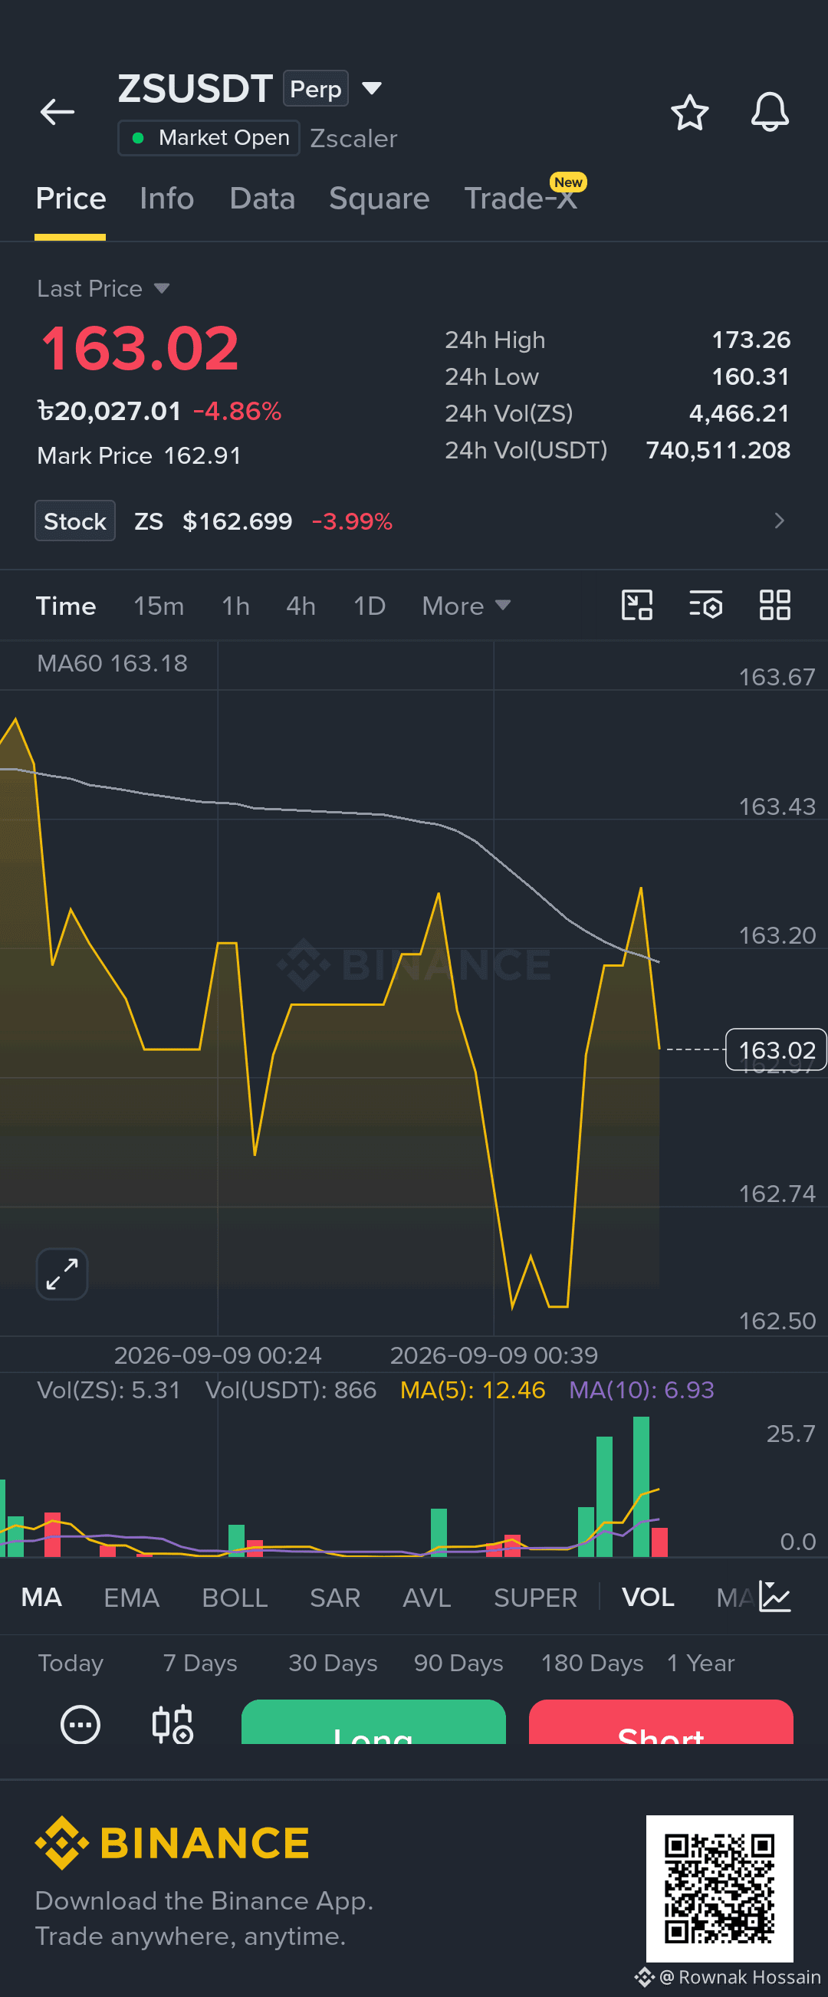Open price alert bell icon
The width and height of the screenshot is (828, 1997).
pyautogui.click(x=770, y=113)
